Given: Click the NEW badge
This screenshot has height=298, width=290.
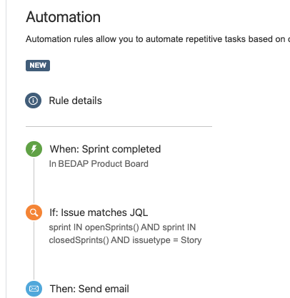Looking at the screenshot, I should 38,66.
